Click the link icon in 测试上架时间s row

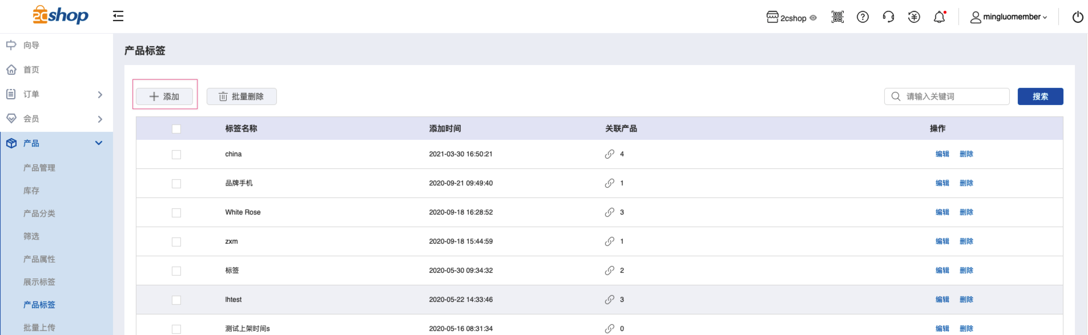click(x=609, y=329)
